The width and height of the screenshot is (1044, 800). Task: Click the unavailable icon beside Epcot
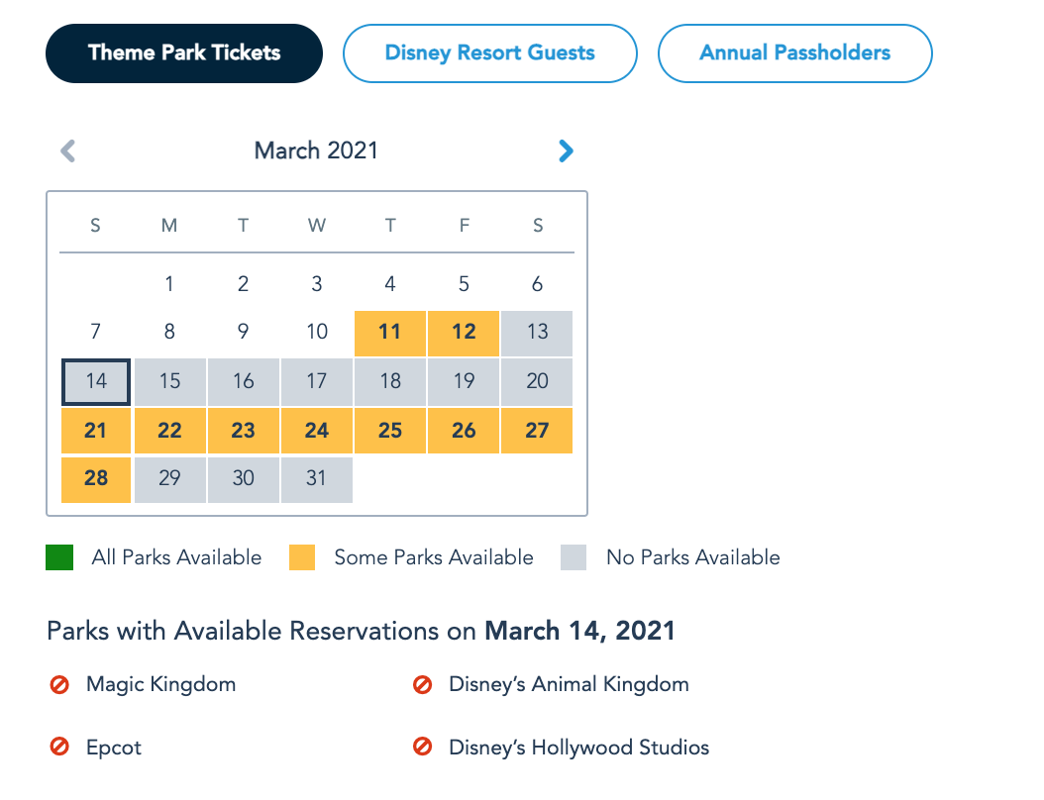click(x=59, y=748)
